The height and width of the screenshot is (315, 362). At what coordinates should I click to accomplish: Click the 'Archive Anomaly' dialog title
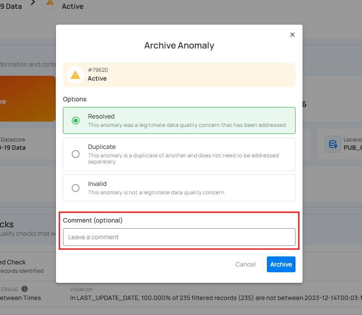[x=179, y=45]
